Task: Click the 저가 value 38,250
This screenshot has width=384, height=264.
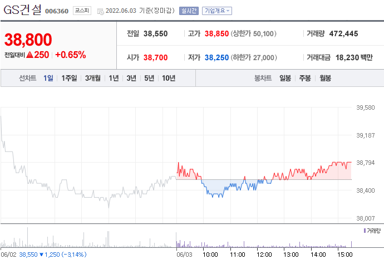Action: point(216,57)
